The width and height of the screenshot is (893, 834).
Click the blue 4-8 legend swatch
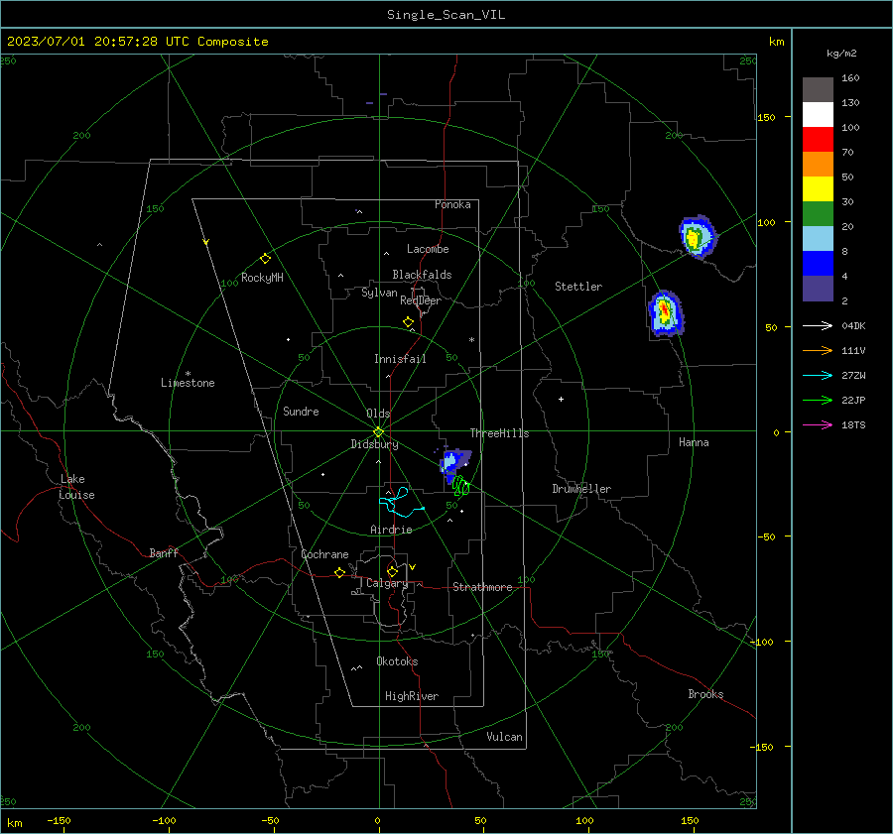tap(818, 264)
